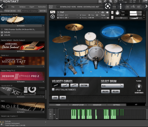Open instrument edit mode with wrench icon
The width and height of the screenshot is (148, 127).
(x=53, y=12)
